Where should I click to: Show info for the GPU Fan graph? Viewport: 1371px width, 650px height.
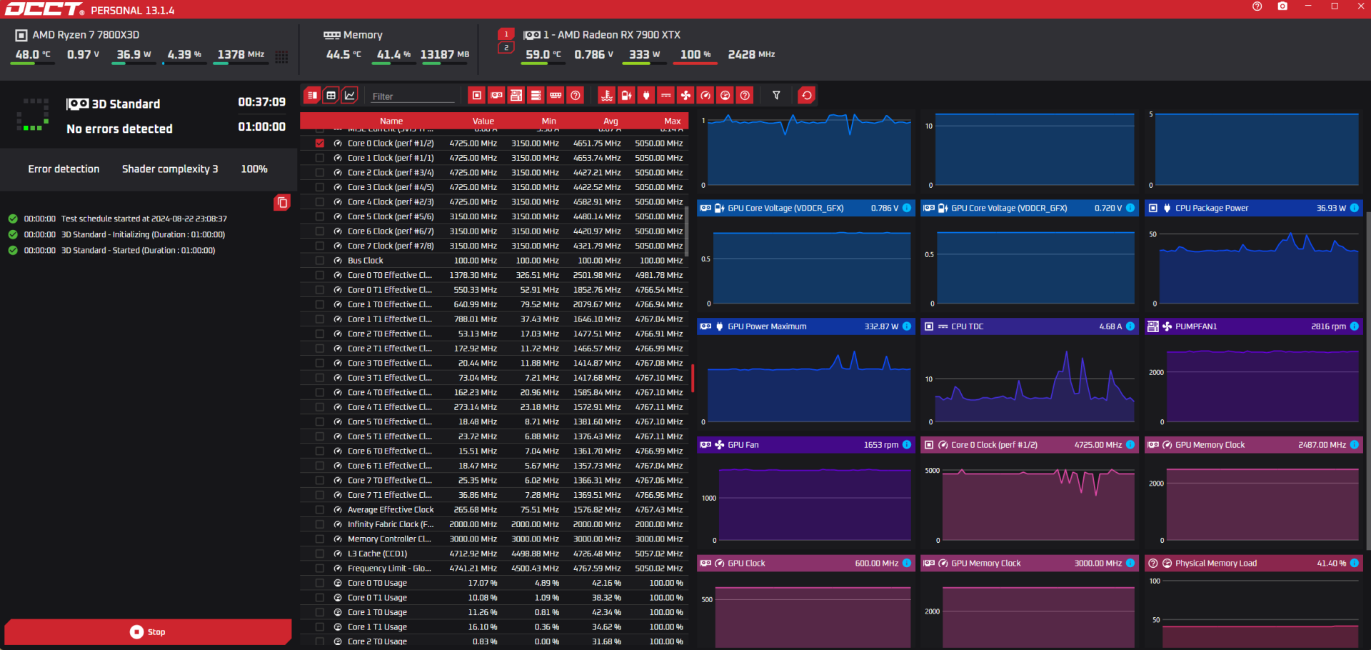[x=907, y=444]
